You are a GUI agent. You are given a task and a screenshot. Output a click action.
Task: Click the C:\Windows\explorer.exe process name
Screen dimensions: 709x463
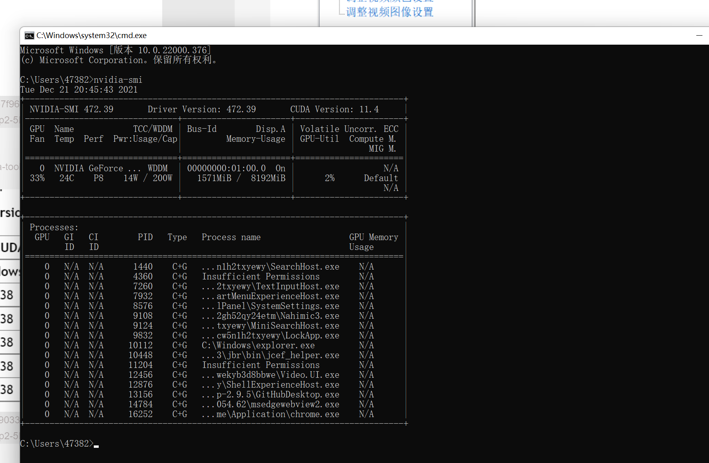(258, 345)
